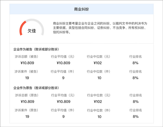Click the red segment of the rating gauge
163x127 pixels.
click(21, 28)
